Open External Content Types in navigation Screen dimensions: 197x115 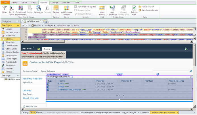coord(11,52)
